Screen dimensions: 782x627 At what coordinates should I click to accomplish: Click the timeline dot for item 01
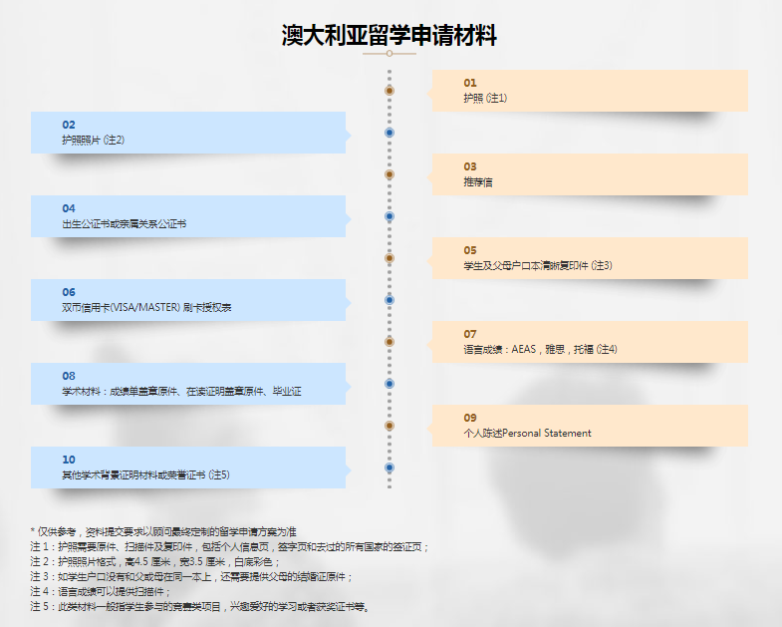[x=390, y=91]
